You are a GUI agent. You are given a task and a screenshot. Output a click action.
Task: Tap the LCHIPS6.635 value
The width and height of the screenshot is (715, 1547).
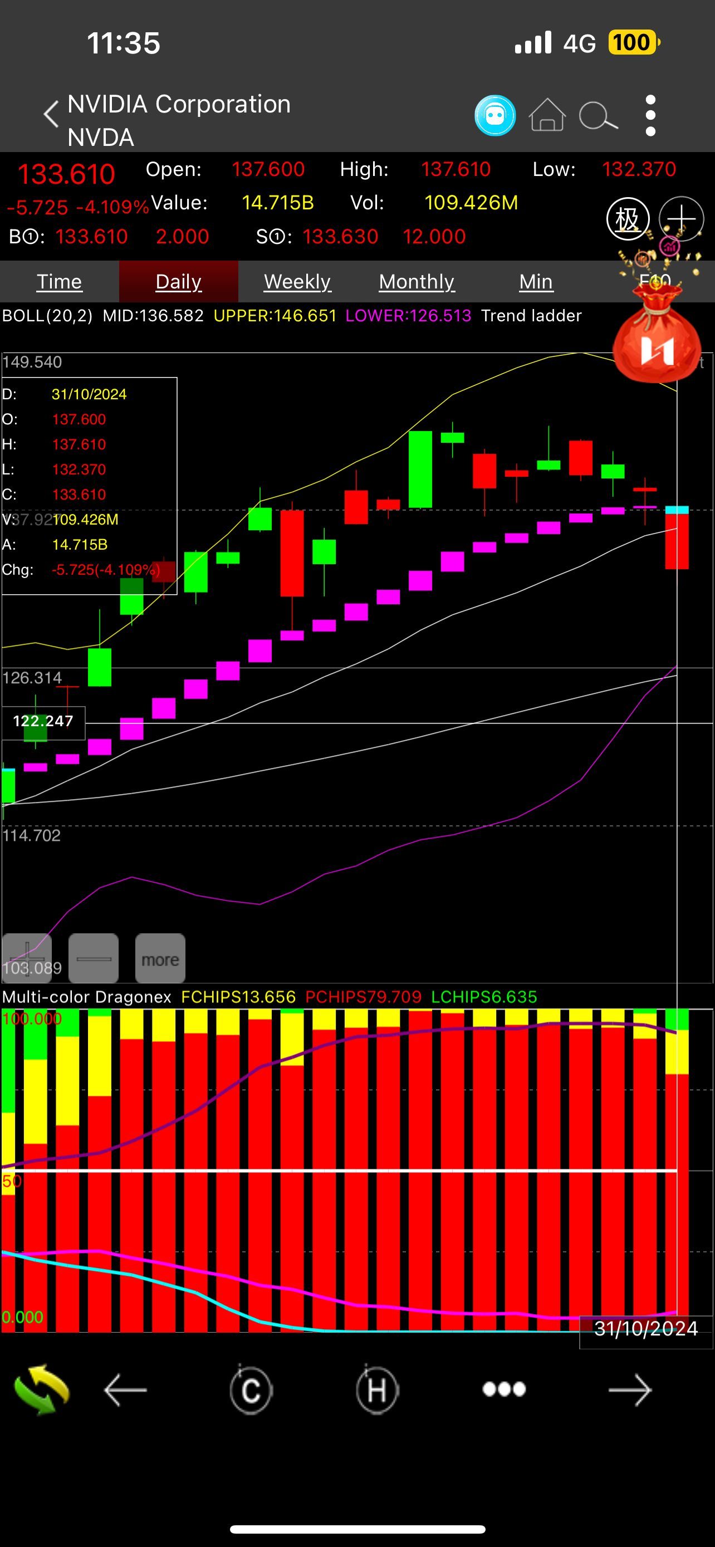point(484,997)
